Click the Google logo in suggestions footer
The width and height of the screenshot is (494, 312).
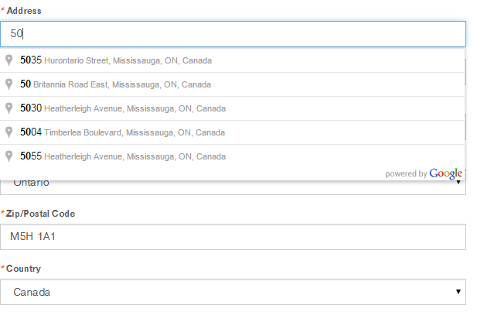click(446, 174)
